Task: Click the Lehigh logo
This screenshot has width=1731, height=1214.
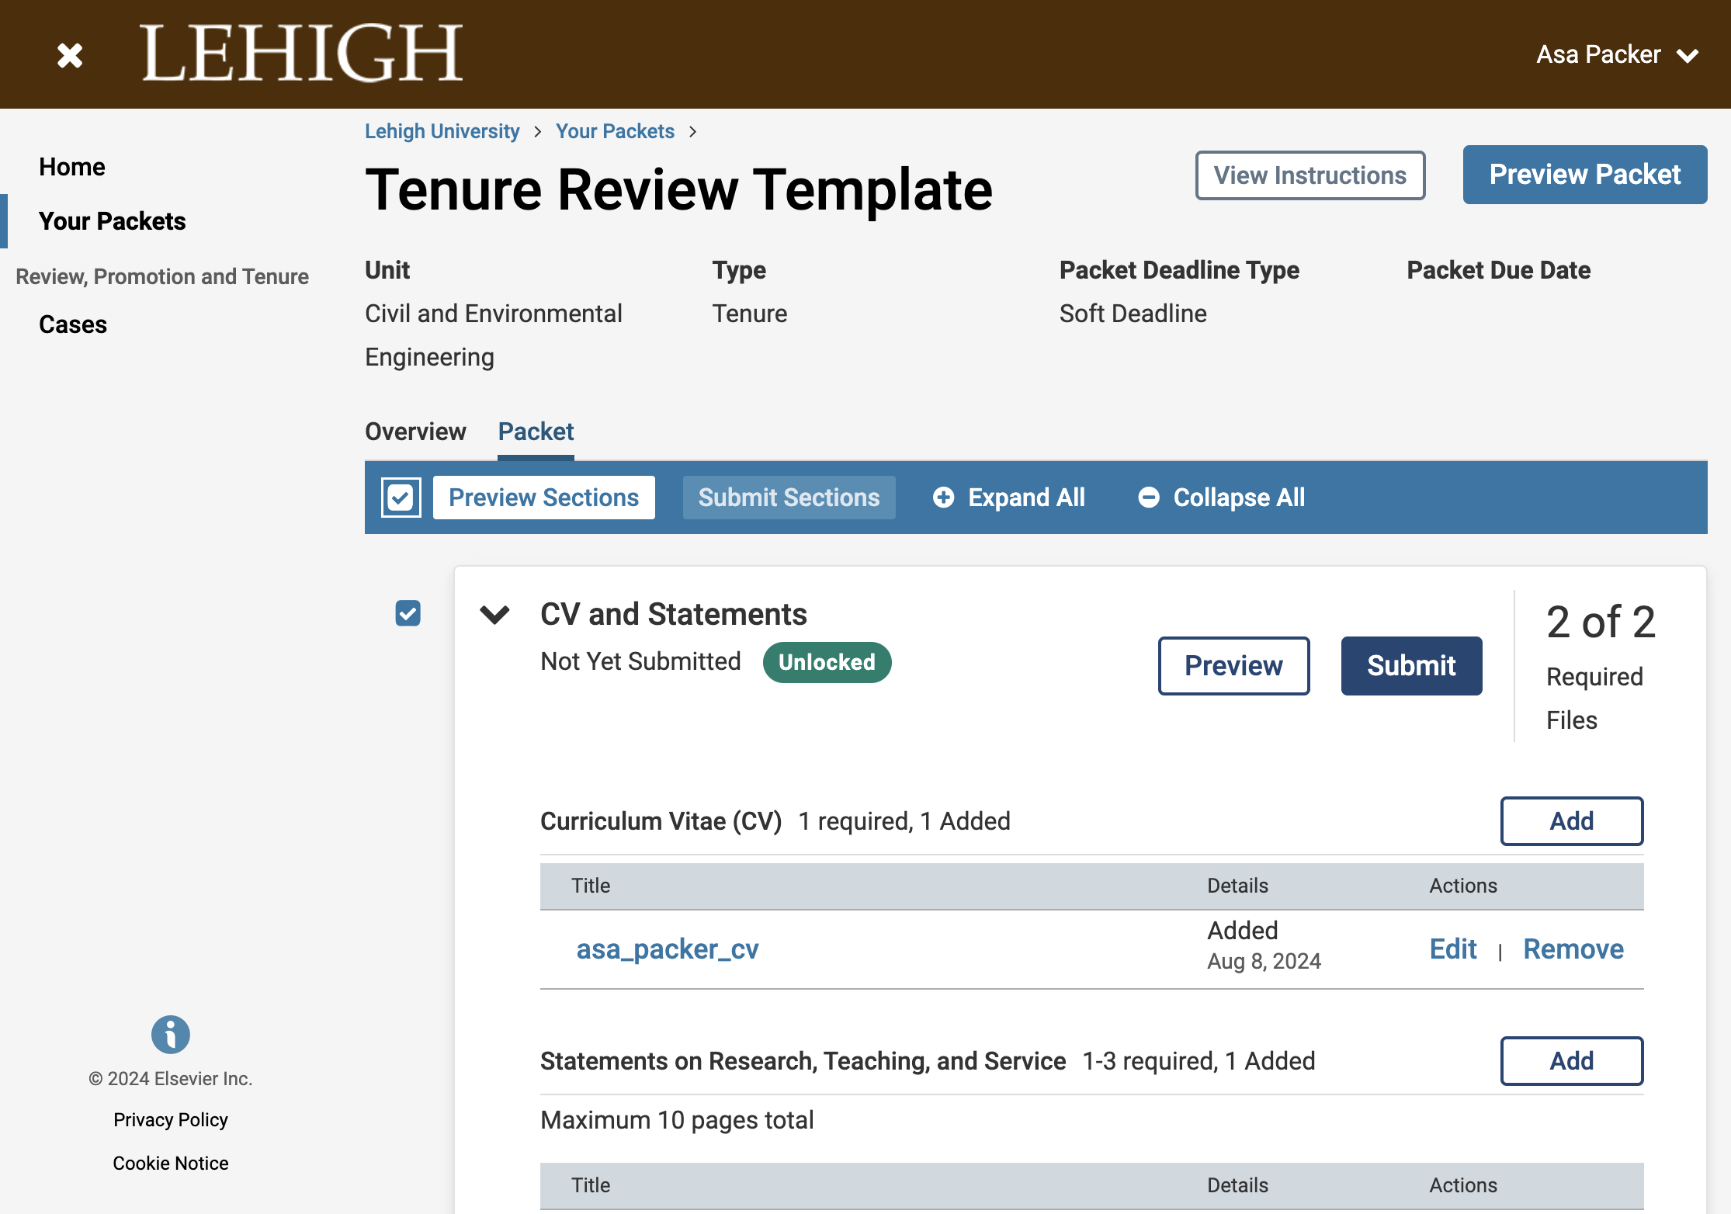Action: coord(302,53)
